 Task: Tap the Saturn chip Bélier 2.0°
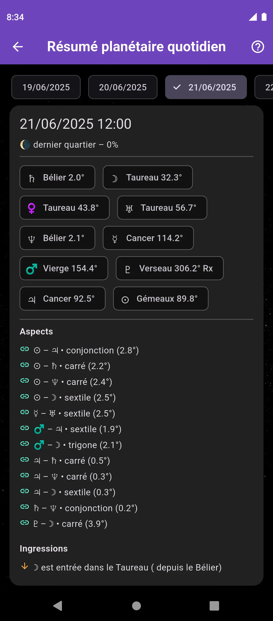[57, 177]
